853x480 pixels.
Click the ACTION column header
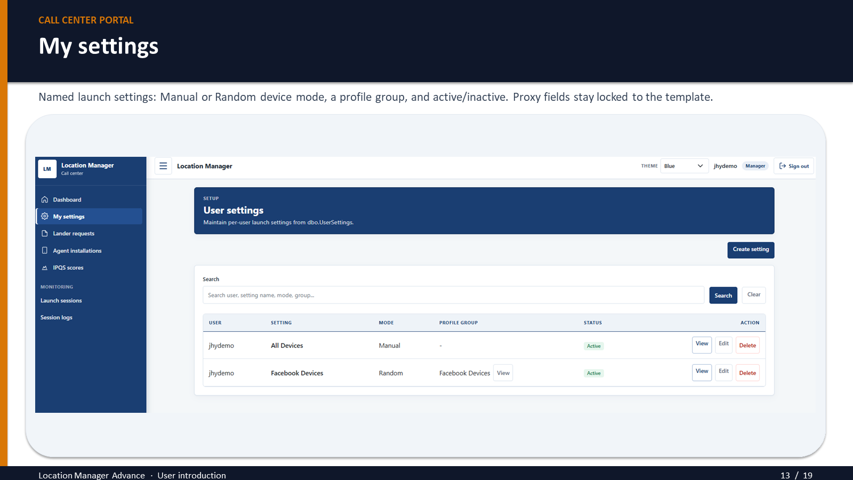point(750,323)
